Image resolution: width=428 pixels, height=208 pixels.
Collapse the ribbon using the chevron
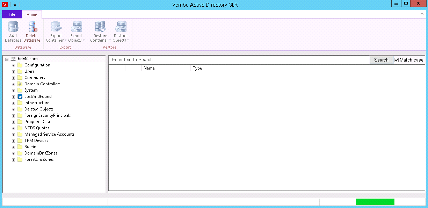(422, 14)
